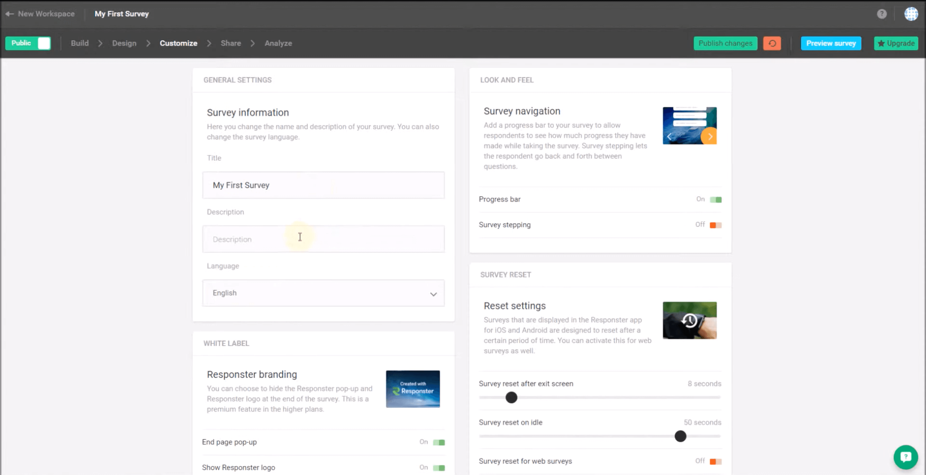Click the Responster branding logo image
926x475 pixels.
coord(412,389)
